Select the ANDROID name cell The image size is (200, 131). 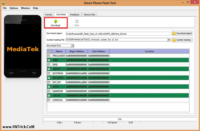tap(59, 91)
